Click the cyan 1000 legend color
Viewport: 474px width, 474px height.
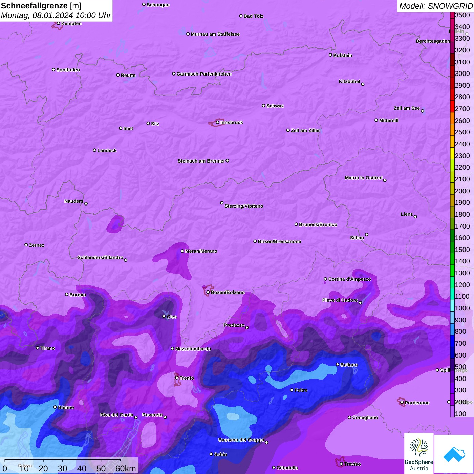(x=452, y=305)
